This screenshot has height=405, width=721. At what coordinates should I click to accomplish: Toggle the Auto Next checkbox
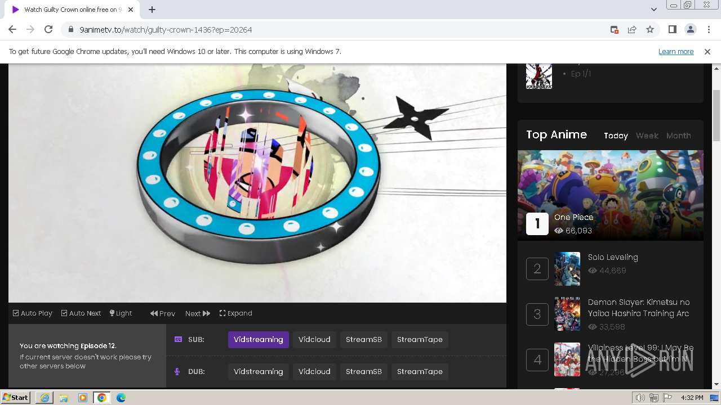tap(81, 313)
